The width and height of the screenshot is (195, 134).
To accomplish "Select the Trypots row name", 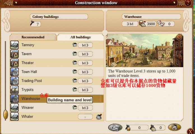I will [27, 90].
